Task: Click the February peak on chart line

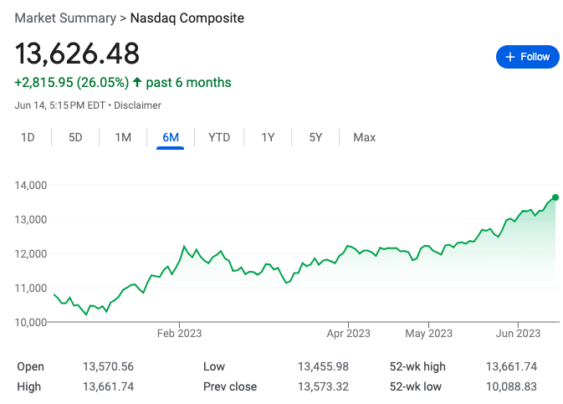Action: (x=184, y=247)
